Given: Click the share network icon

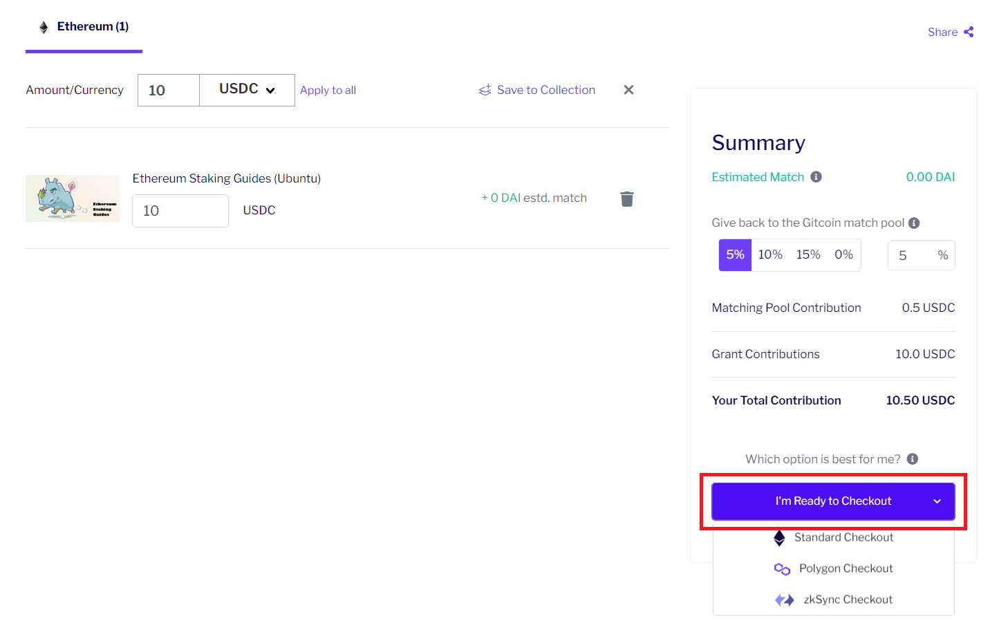Looking at the screenshot, I should click(969, 32).
